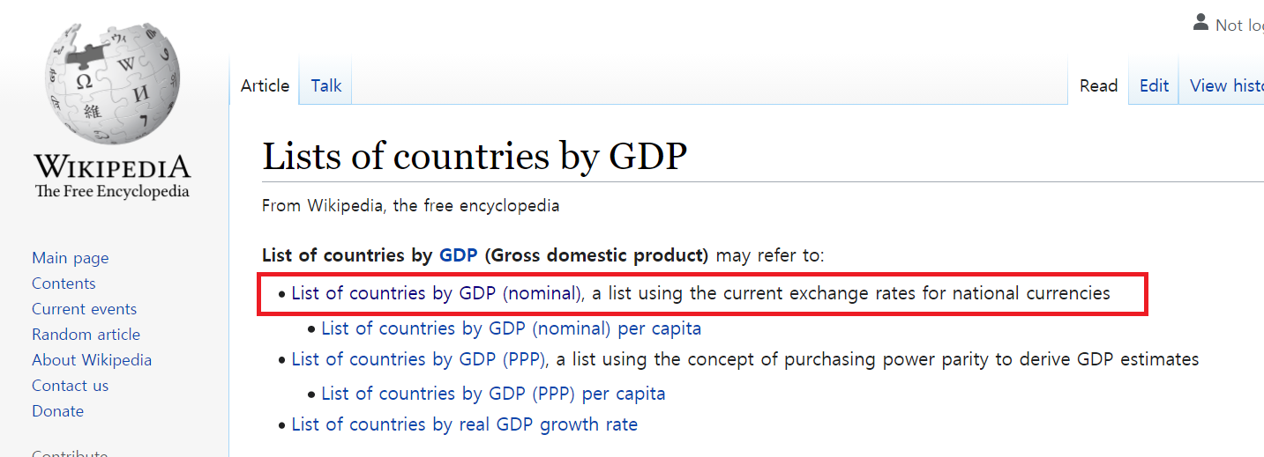Open Contents sidebar link

click(64, 284)
